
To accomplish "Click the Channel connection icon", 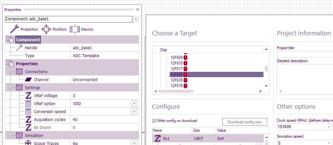I will [x=28, y=80].
